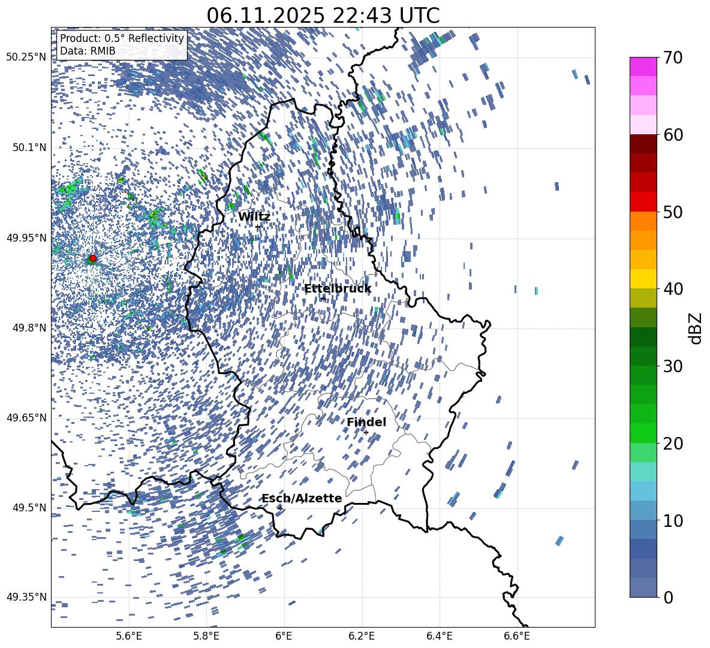Click the plus marker below Findel
This screenshot has width=710, height=648.
pyautogui.click(x=366, y=433)
